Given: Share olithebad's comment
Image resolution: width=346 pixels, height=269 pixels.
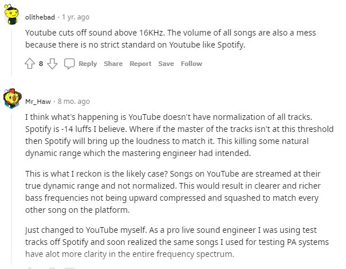Looking at the screenshot, I should point(113,64).
